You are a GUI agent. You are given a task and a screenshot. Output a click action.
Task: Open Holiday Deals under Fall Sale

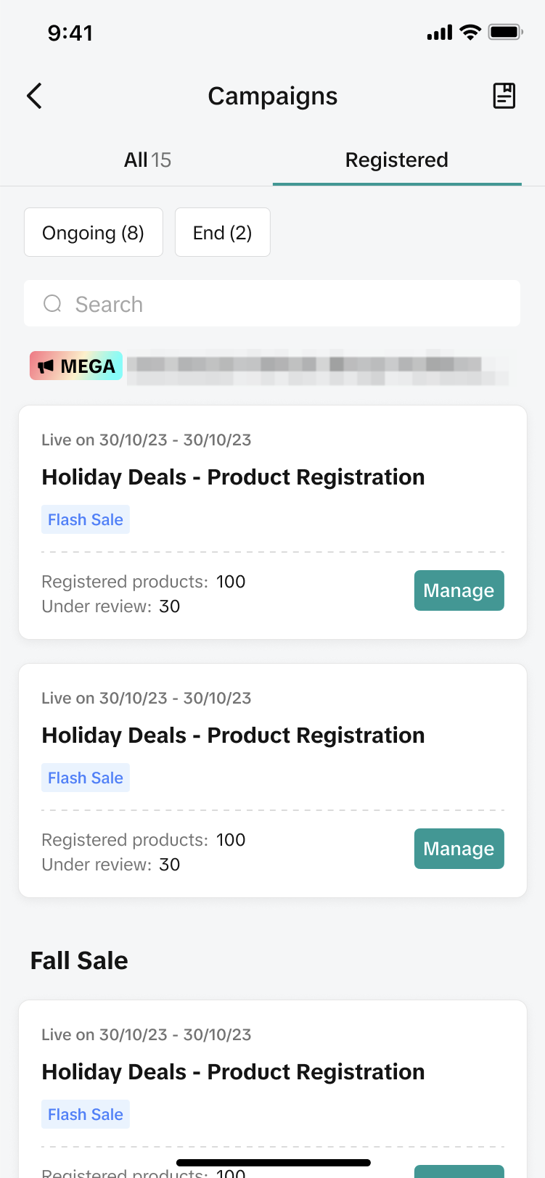pyautogui.click(x=233, y=1072)
